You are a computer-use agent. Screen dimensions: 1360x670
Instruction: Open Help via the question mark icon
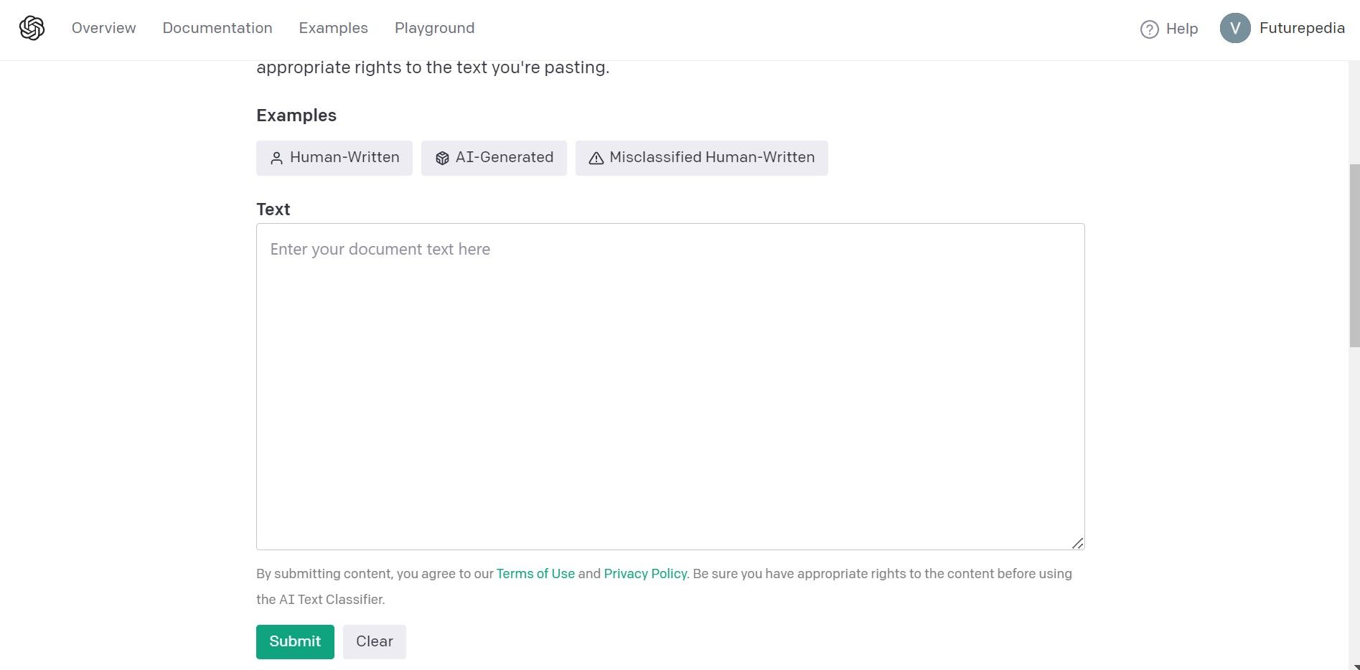[1149, 29]
